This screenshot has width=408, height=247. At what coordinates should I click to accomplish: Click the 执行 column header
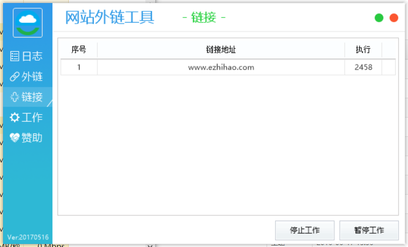pos(363,49)
